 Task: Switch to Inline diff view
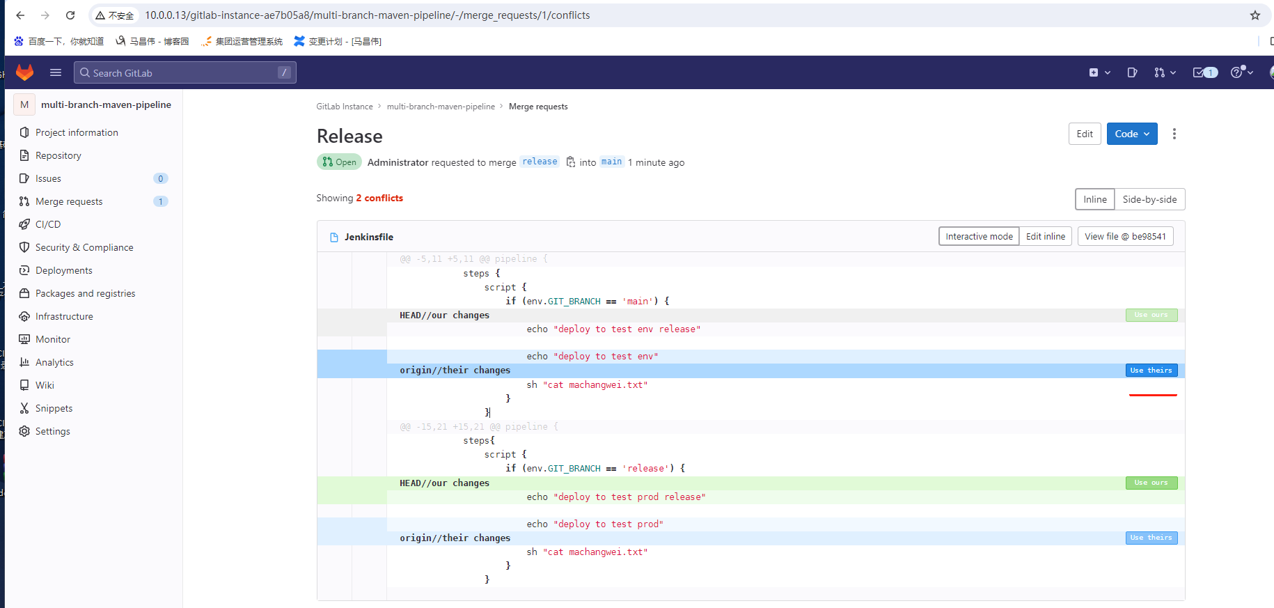click(x=1095, y=199)
